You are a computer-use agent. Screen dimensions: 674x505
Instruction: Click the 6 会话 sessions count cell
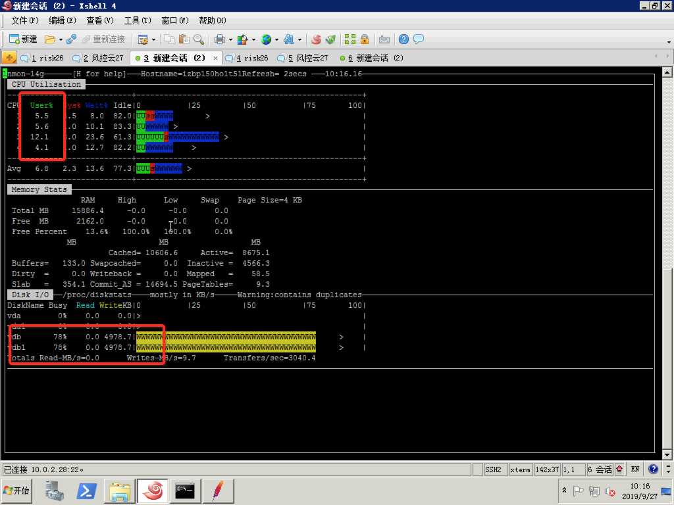point(600,469)
